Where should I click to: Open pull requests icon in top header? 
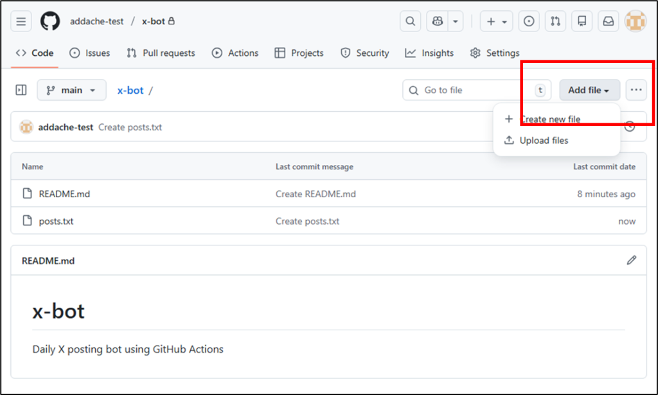click(555, 21)
